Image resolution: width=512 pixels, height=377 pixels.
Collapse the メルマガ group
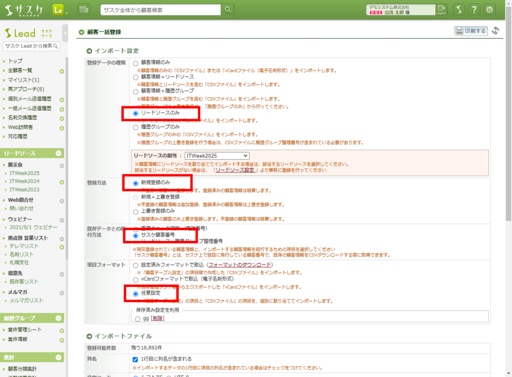pyautogui.click(x=62, y=293)
